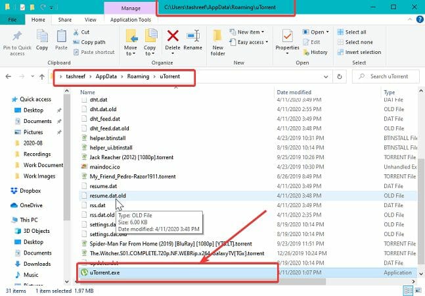Open the Open button dropdown arrow
This screenshot has width=425, height=296.
328,32
